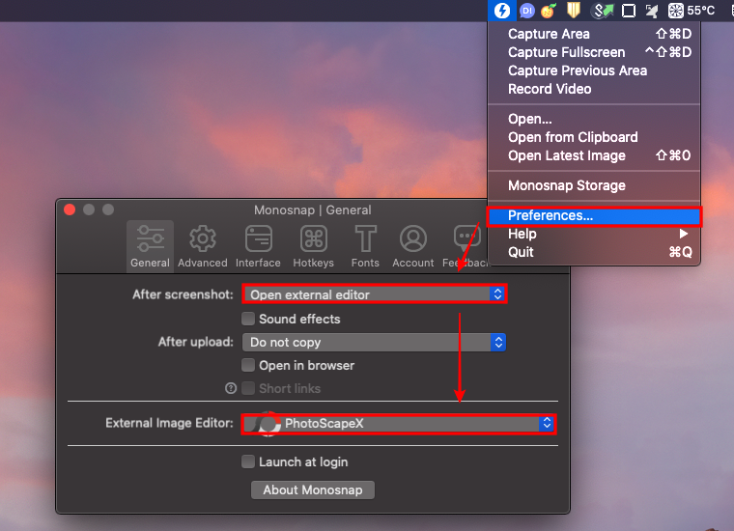Click the help question mark beside Short links
The width and height of the screenshot is (734, 531).
pyautogui.click(x=231, y=388)
